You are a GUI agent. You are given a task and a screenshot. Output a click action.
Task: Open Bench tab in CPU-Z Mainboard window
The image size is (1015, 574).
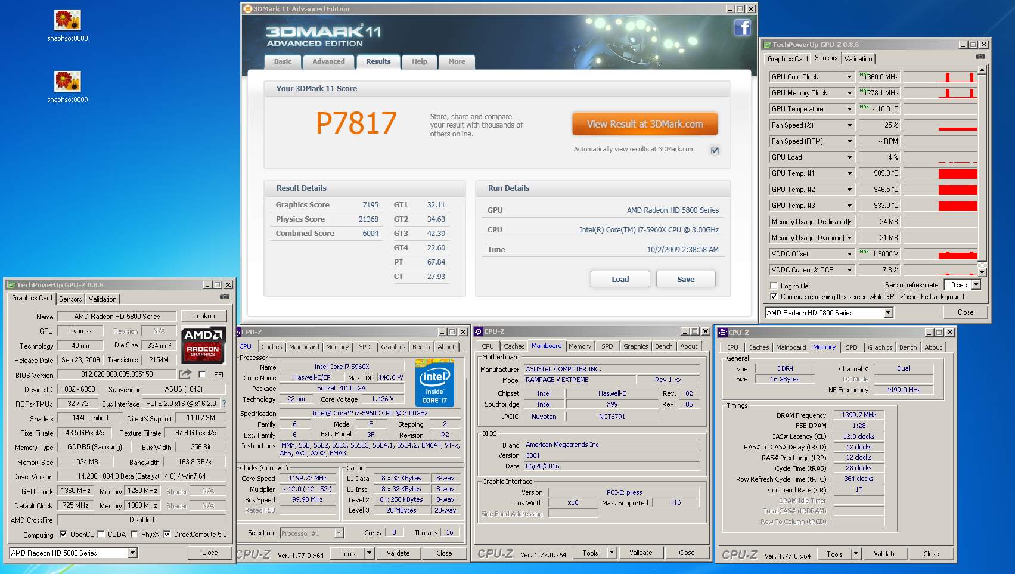point(664,346)
